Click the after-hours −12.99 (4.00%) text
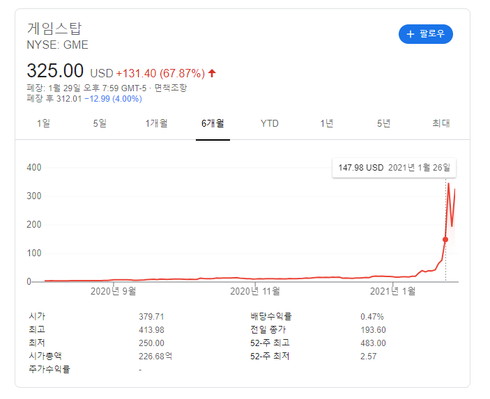The image size is (490, 399). (113, 99)
